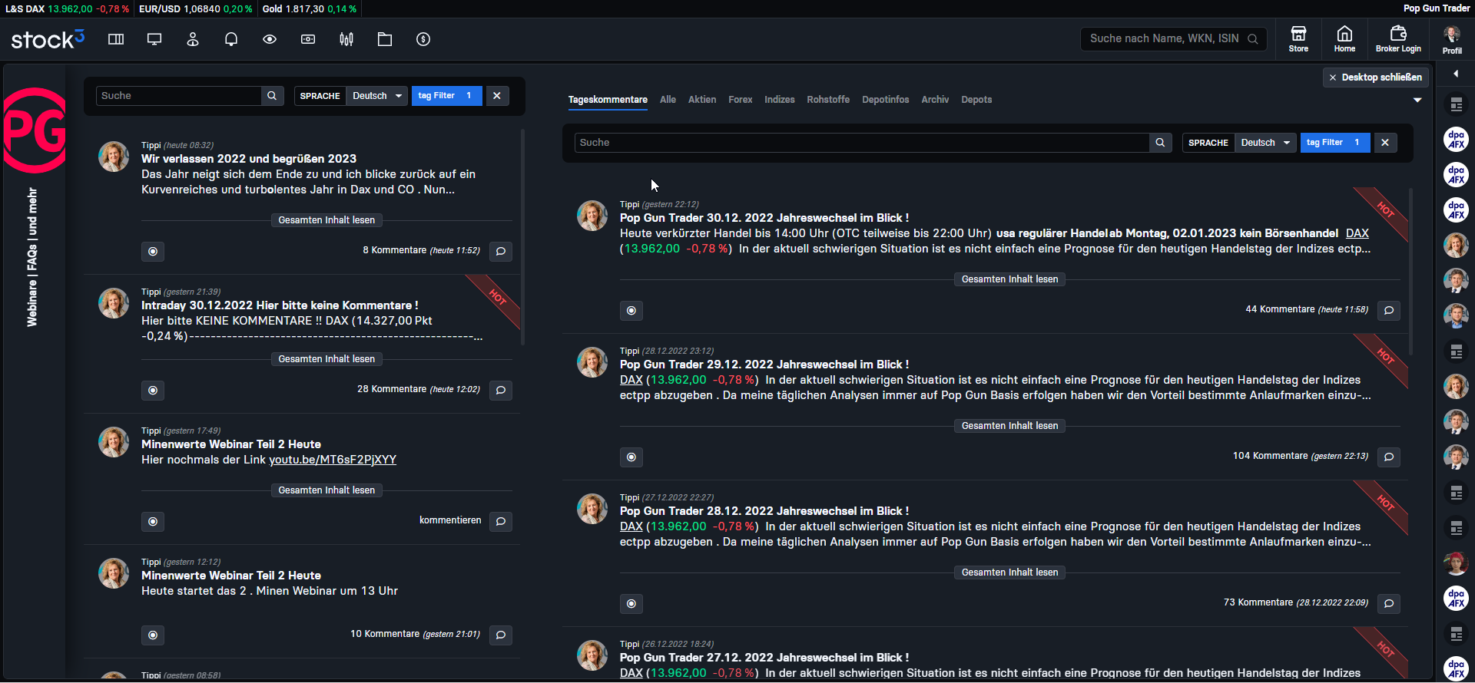Image resolution: width=1475 pixels, height=683 pixels.
Task: Open the Profil avatar menu
Action: coord(1452,39)
